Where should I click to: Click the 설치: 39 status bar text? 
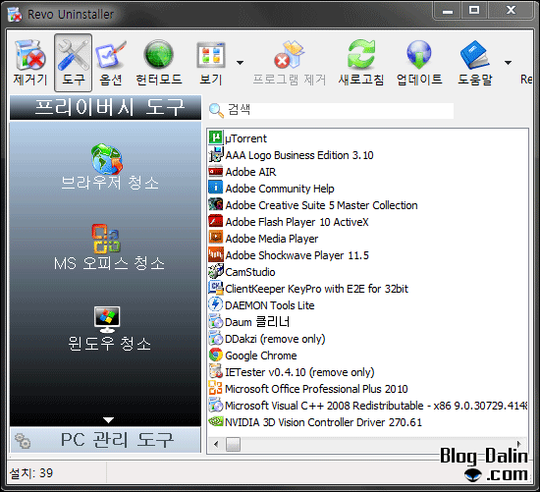point(31,473)
